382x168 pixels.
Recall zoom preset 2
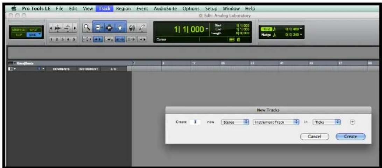tap(57, 39)
